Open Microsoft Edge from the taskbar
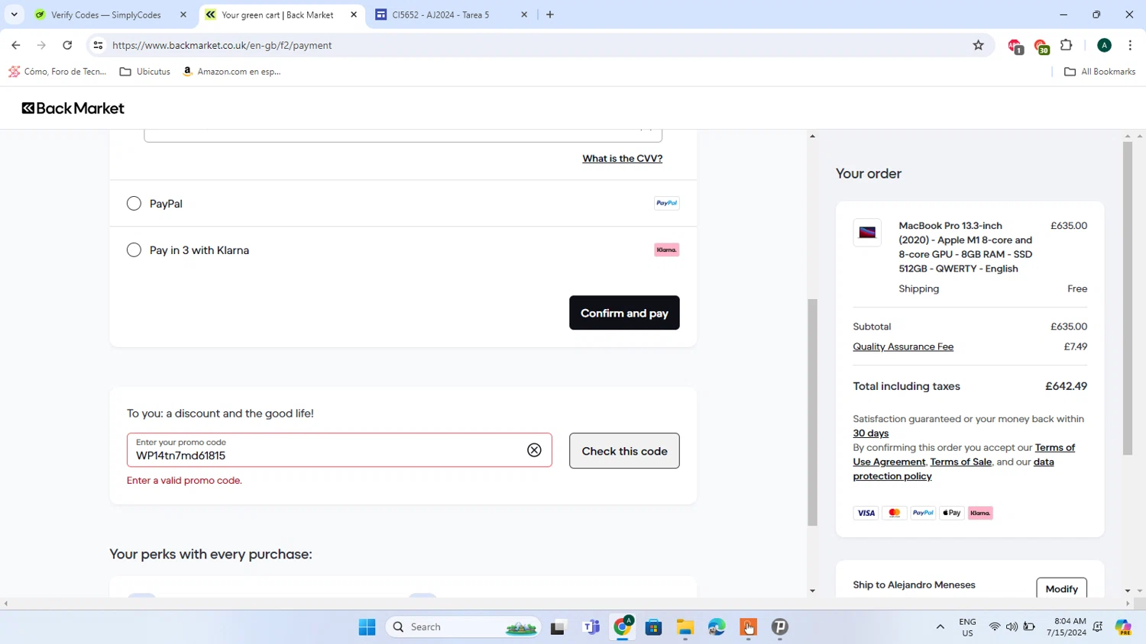Viewport: 1146px width, 644px height. 717,627
